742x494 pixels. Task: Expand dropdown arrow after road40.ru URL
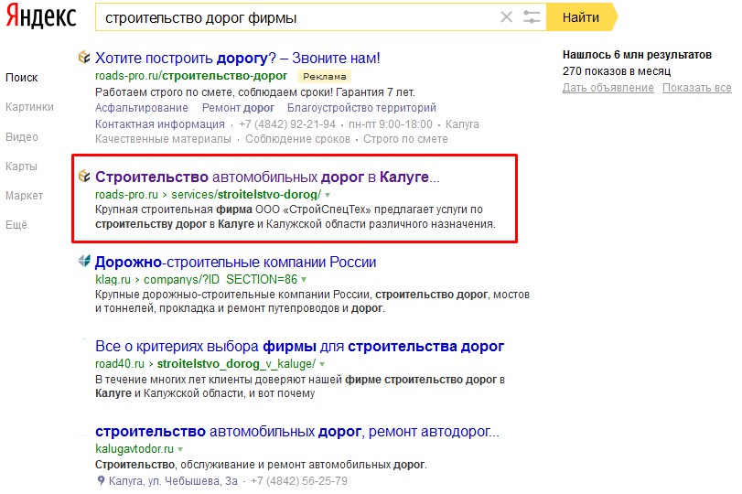(x=346, y=363)
